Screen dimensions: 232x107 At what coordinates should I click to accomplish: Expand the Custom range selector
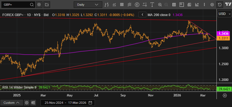[x=11, y=103]
